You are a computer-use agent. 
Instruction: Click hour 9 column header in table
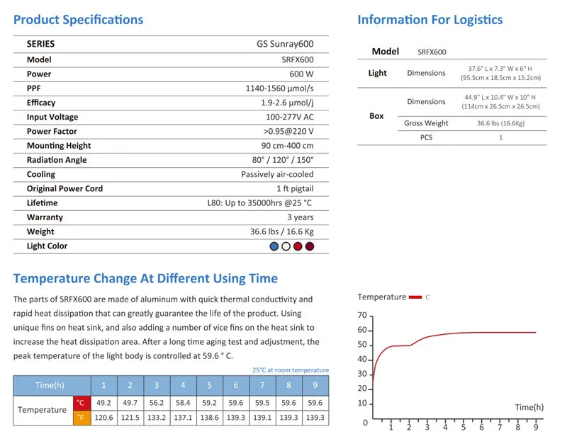click(315, 386)
